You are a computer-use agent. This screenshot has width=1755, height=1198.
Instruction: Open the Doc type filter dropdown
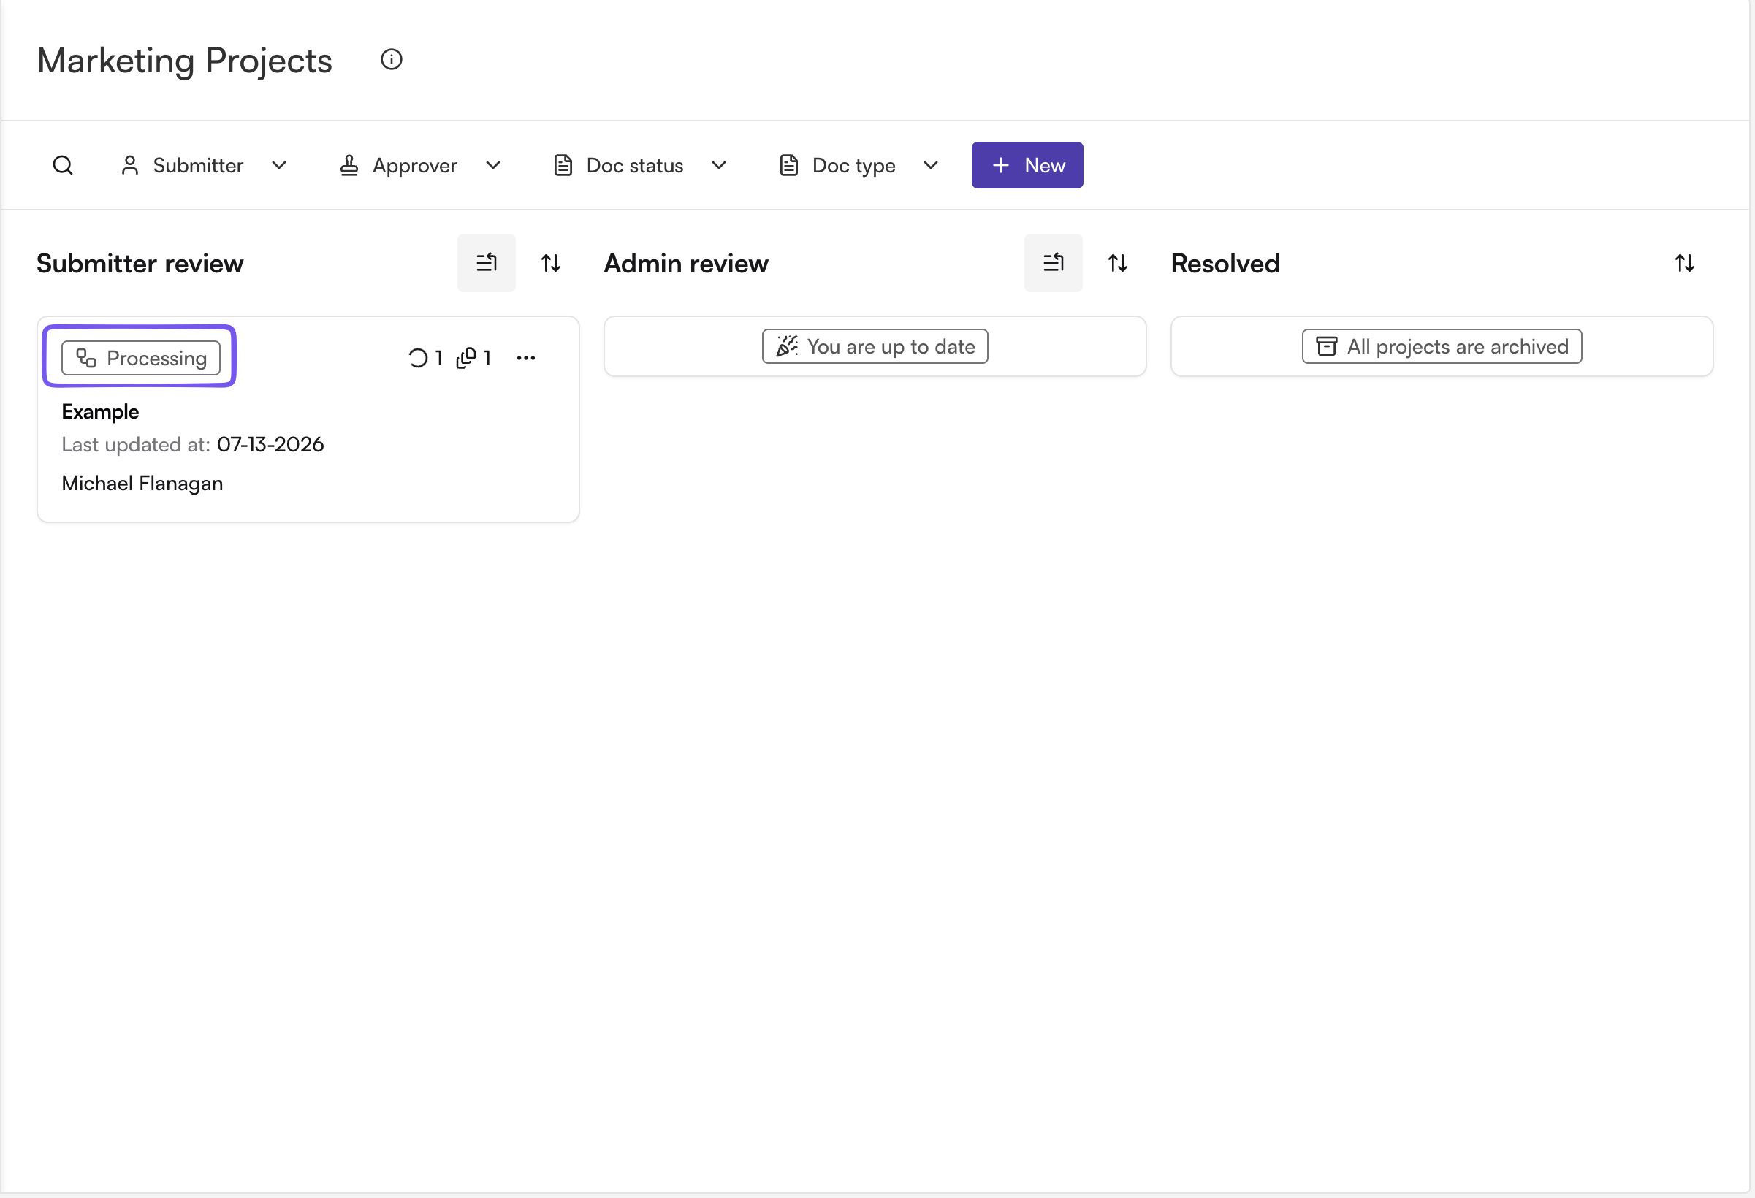[860, 165]
